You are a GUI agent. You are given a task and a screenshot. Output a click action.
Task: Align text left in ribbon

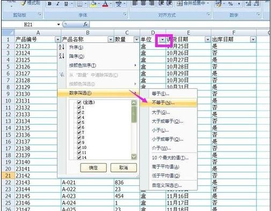point(135,3)
